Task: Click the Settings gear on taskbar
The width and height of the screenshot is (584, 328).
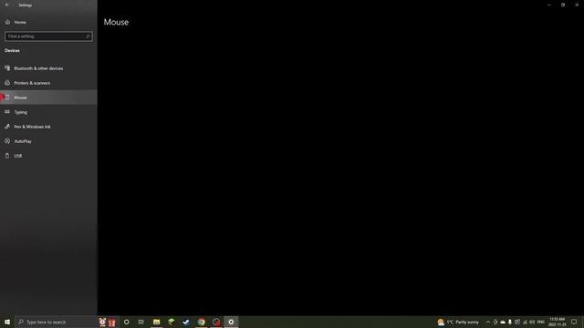Action: (x=231, y=322)
